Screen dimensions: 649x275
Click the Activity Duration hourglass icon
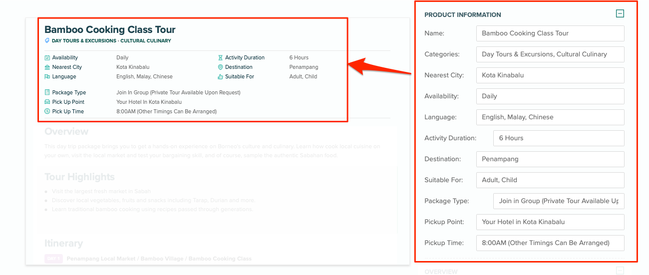[x=221, y=57]
